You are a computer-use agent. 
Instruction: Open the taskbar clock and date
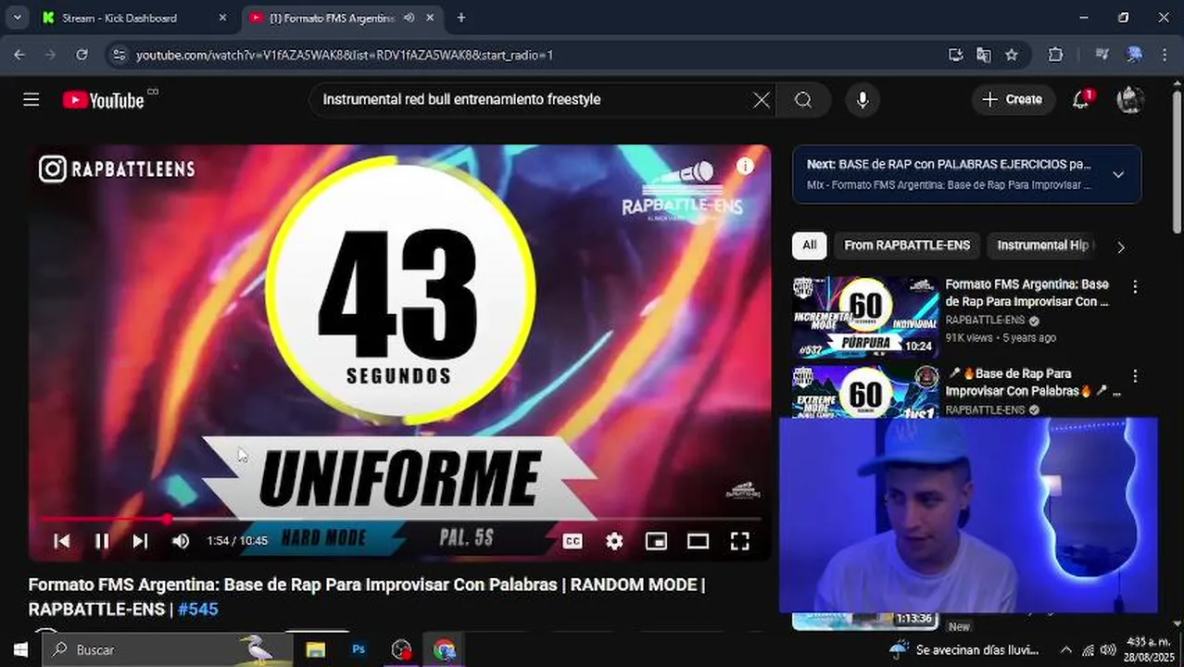click(1149, 649)
